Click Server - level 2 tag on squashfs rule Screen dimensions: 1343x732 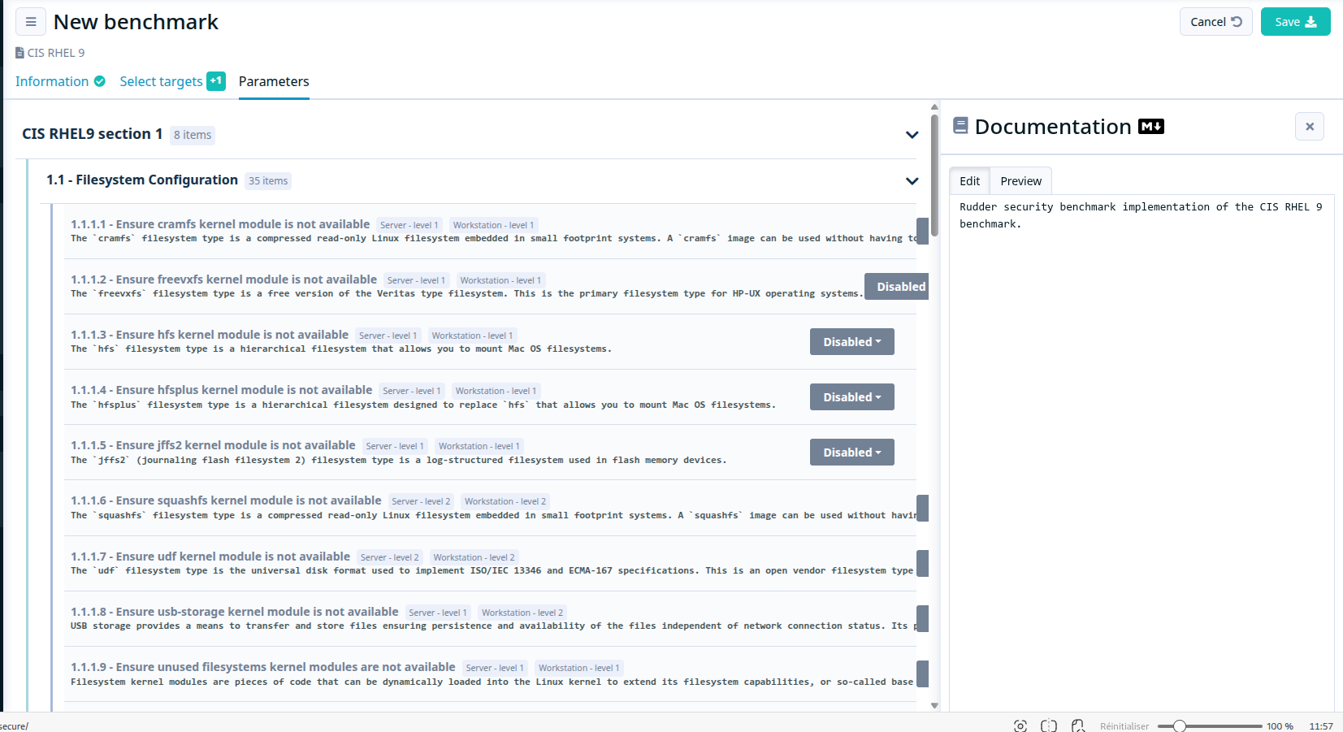point(421,501)
